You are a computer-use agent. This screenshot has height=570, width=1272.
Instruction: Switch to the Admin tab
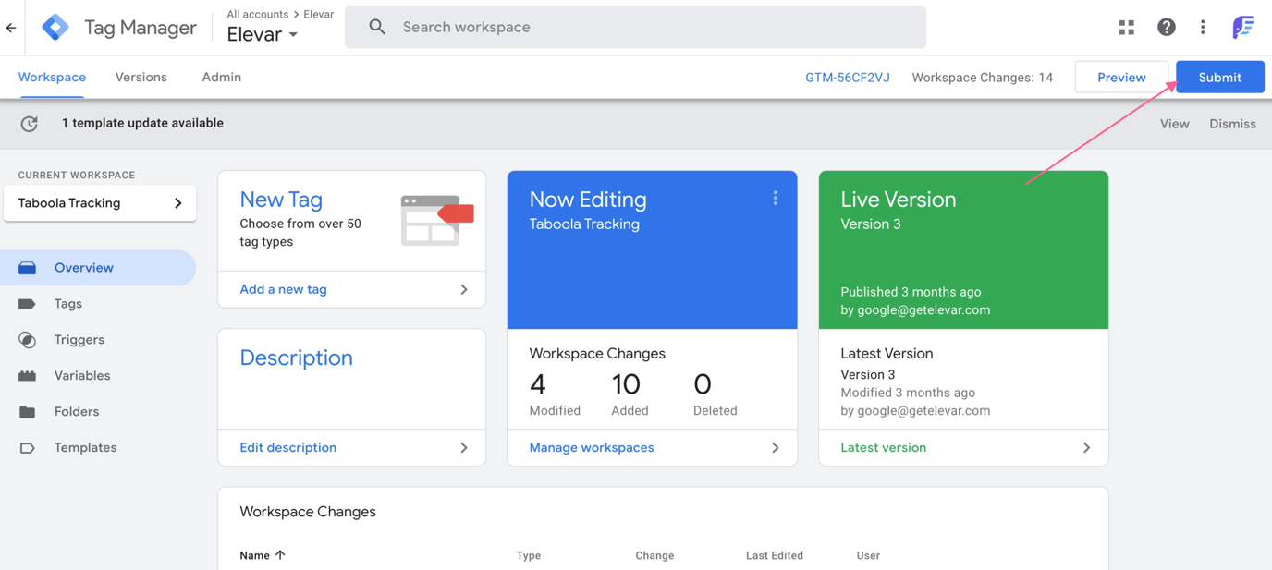[222, 78]
